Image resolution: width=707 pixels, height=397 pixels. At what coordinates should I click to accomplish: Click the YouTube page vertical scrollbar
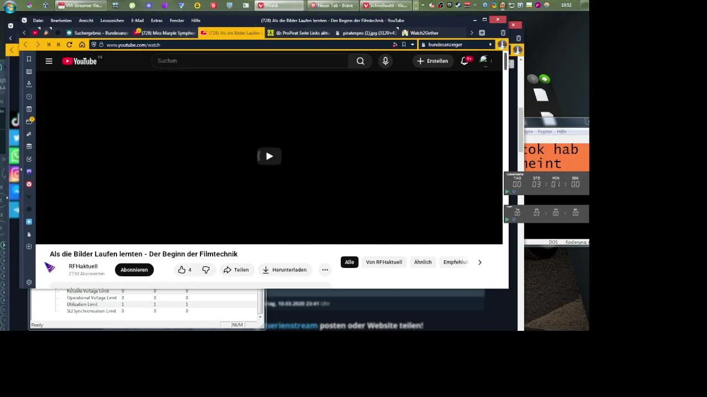505,61
